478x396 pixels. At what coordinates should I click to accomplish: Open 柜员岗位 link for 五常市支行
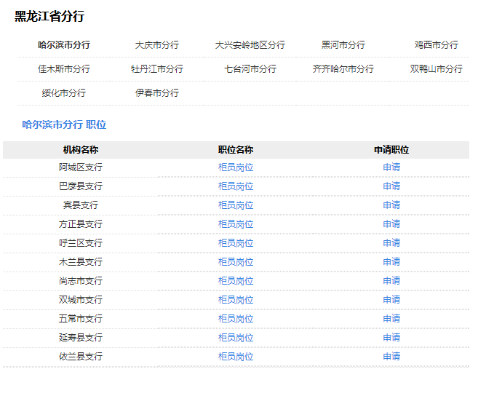[236, 319]
